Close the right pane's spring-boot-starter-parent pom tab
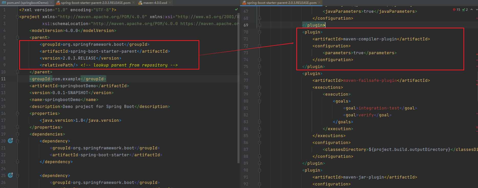 (320, 3)
